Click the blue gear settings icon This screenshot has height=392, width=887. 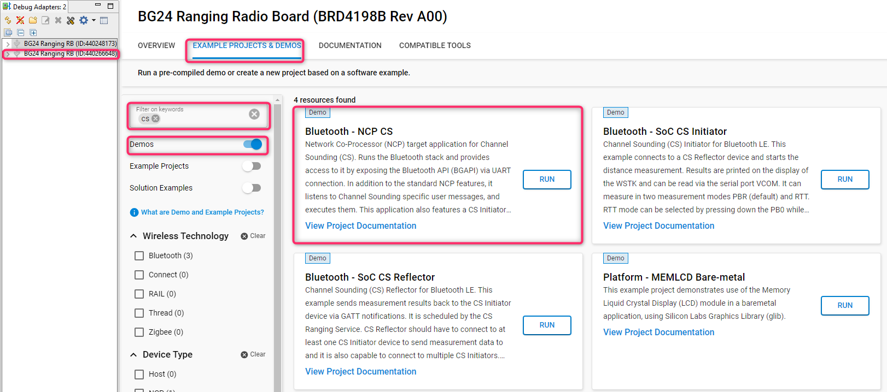tap(83, 20)
